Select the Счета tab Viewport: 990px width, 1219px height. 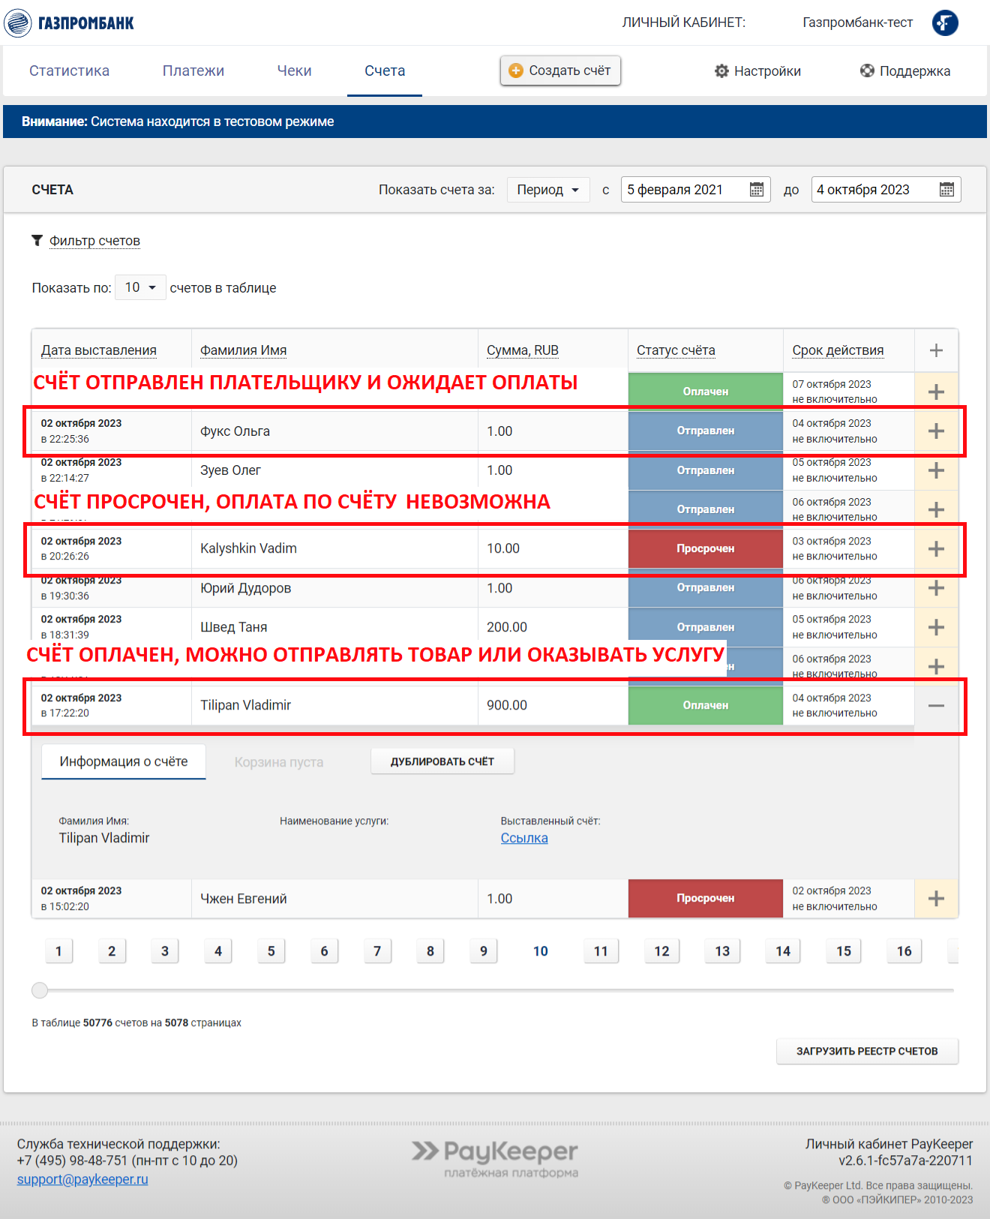pos(385,71)
